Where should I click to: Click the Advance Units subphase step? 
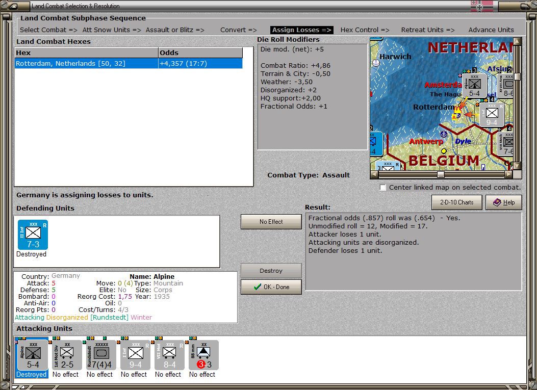point(491,30)
